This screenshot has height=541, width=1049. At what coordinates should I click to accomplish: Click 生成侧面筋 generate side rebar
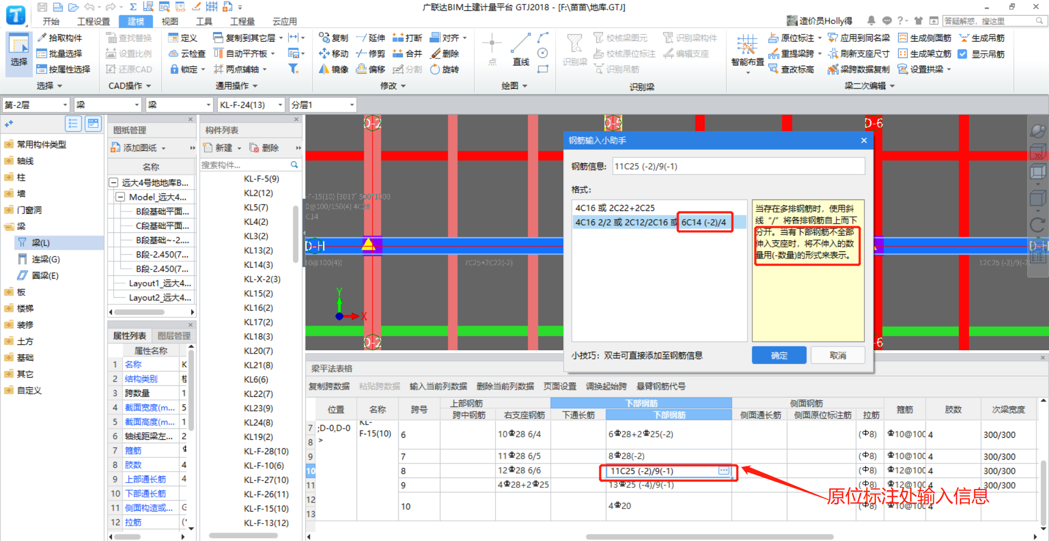pos(924,38)
